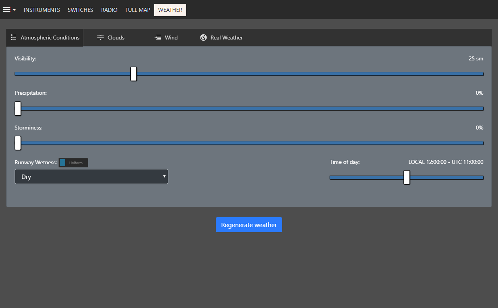This screenshot has height=308, width=498.
Task: Click the 25 sm visibility value
Action: (476, 58)
